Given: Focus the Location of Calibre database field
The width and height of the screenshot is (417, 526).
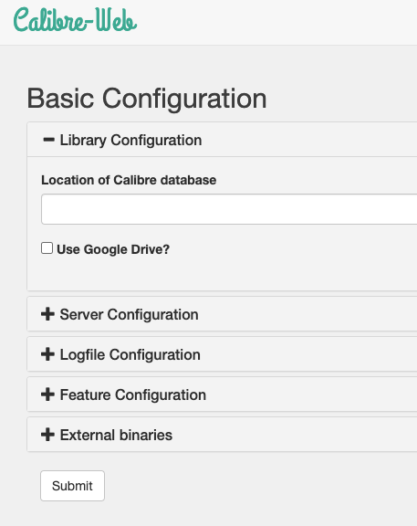Looking at the screenshot, I should coord(229,209).
